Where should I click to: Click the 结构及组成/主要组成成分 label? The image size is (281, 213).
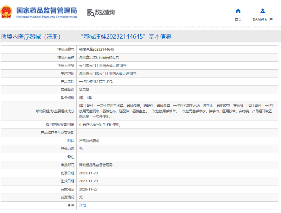click(55, 111)
